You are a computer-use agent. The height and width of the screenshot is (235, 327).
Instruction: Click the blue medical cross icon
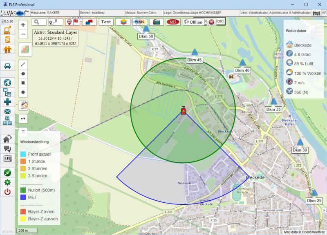click(7, 102)
